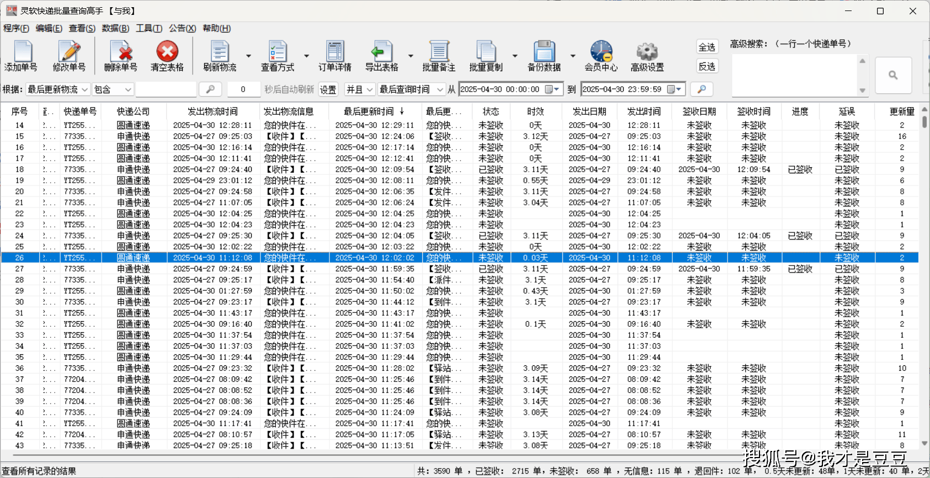The height and width of the screenshot is (478, 930).
Task: Expand 查看方式 dropdown arrow
Action: pos(306,56)
